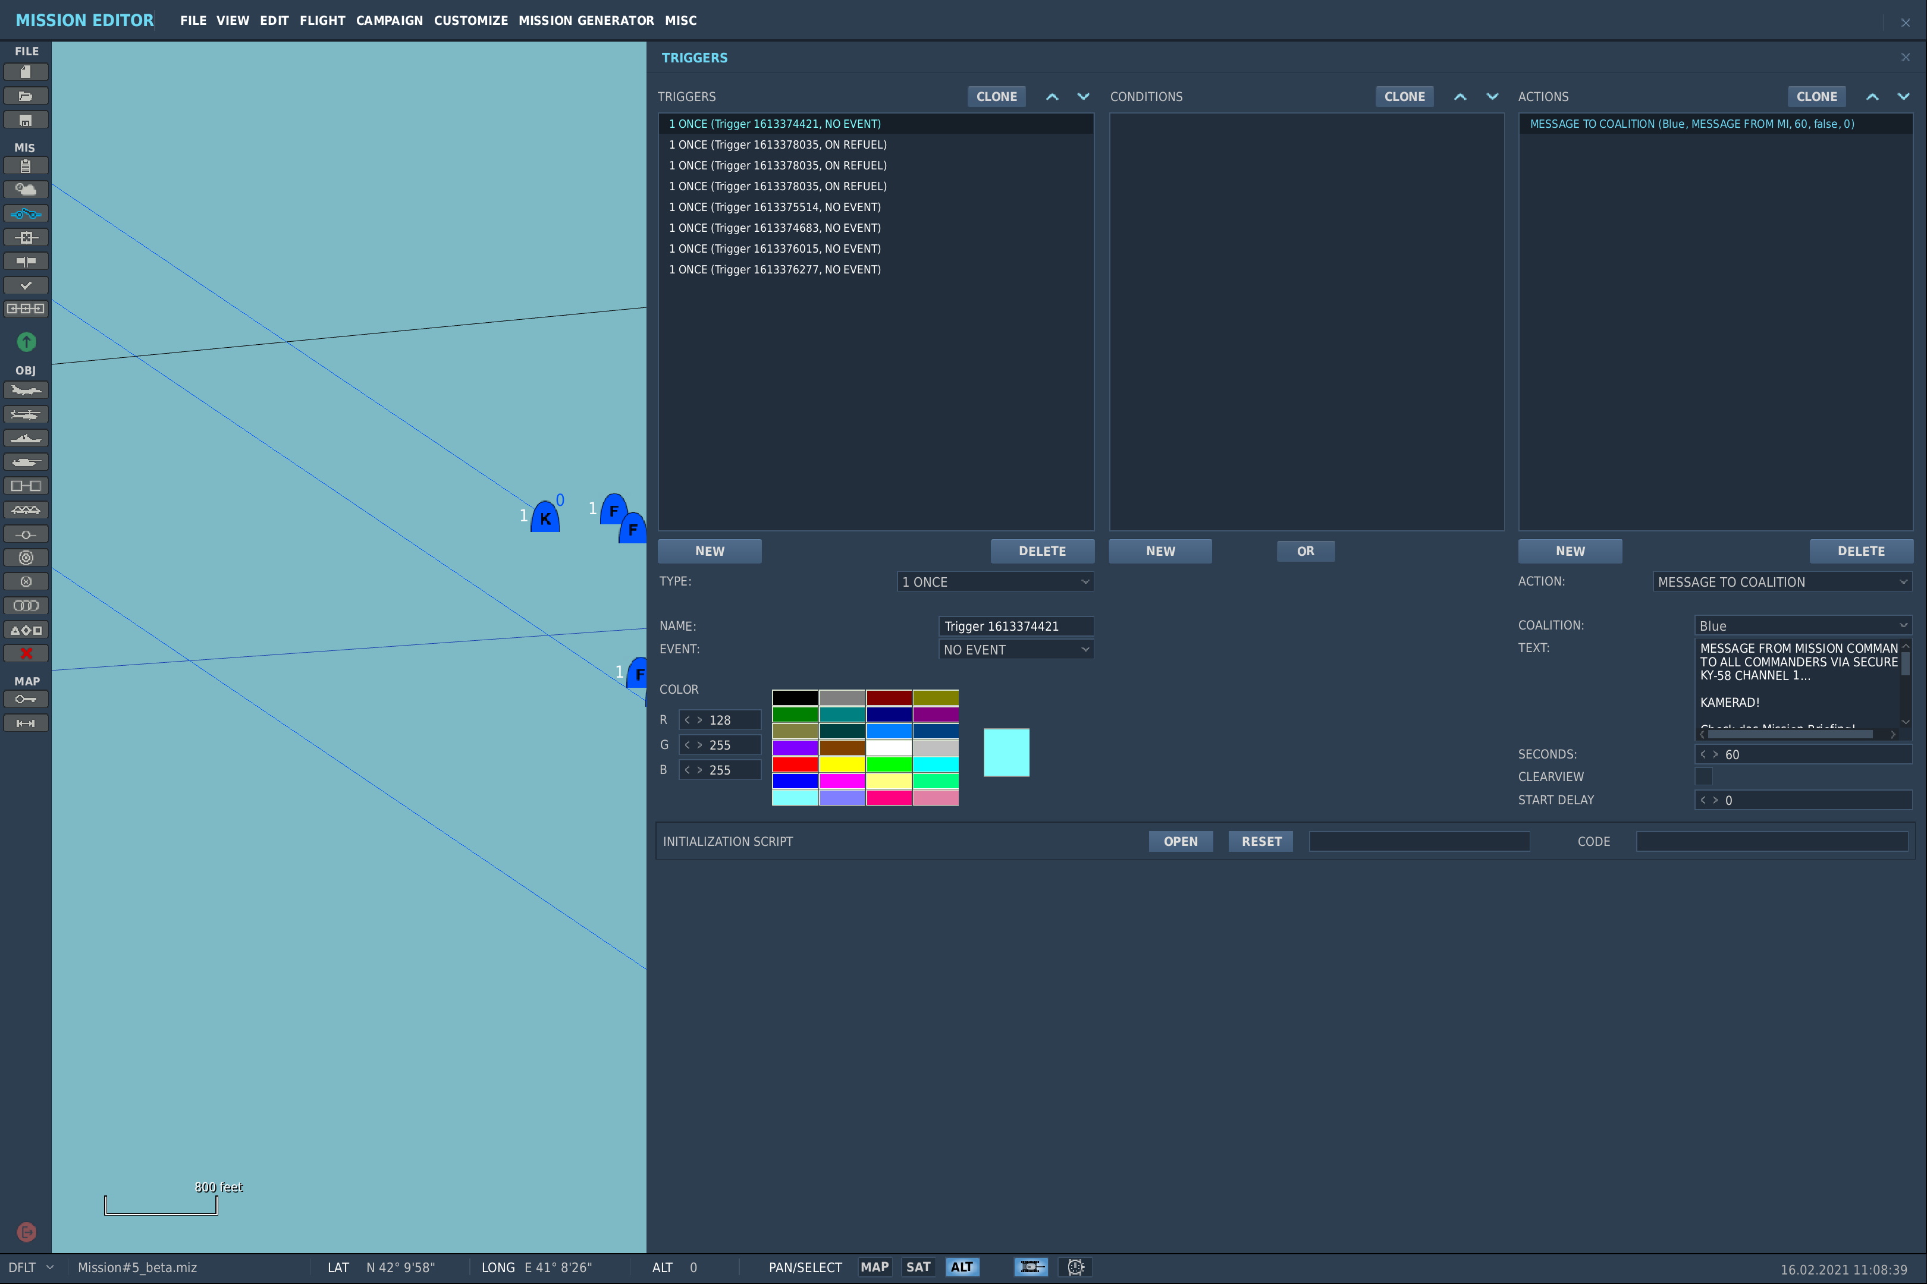Click OPEN for initialization script
Screen dimensions: 1927x1284
coord(1181,842)
